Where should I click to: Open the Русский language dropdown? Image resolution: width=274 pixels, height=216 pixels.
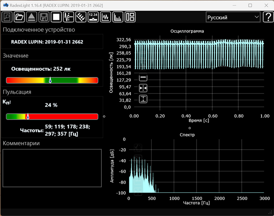click(233, 17)
